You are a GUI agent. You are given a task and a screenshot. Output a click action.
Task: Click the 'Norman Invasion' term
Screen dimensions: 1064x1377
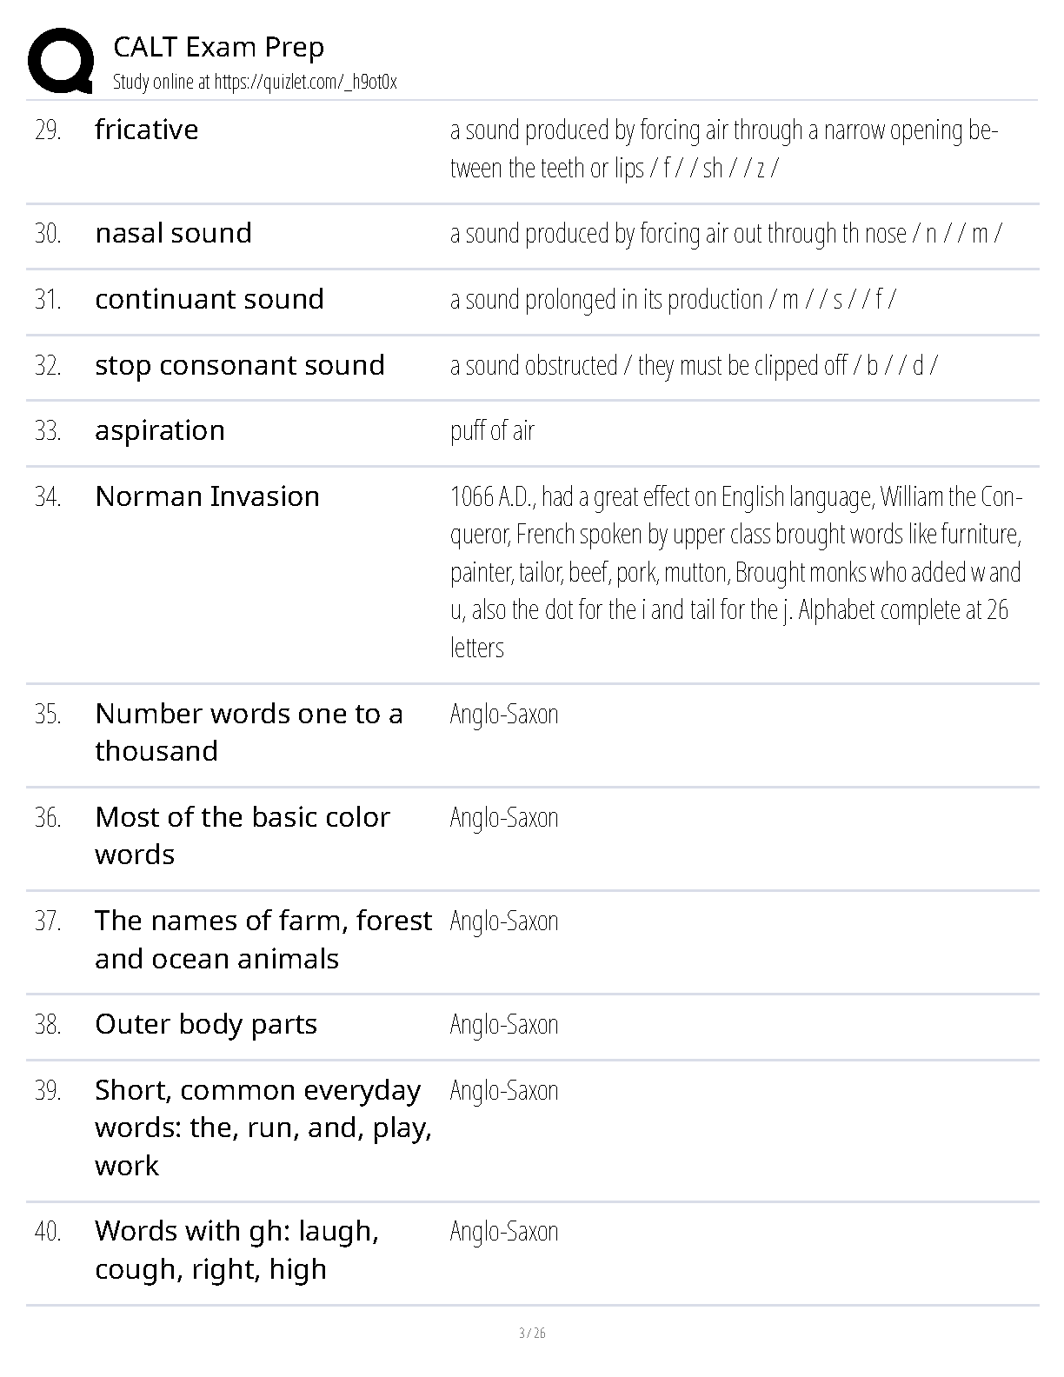pos(208,496)
